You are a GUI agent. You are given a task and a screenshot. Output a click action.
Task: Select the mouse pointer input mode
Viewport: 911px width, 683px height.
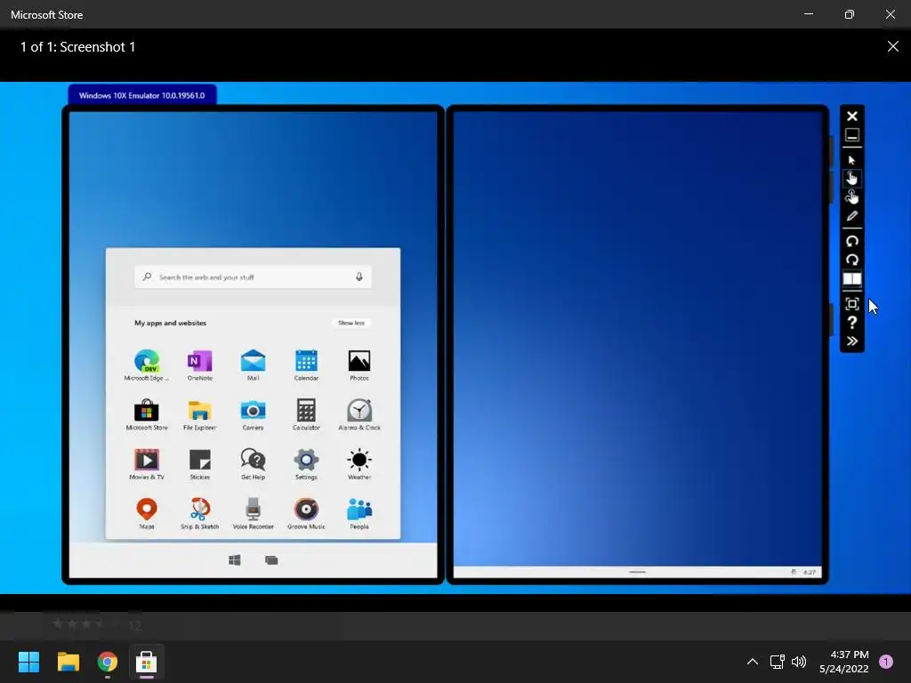(x=852, y=160)
